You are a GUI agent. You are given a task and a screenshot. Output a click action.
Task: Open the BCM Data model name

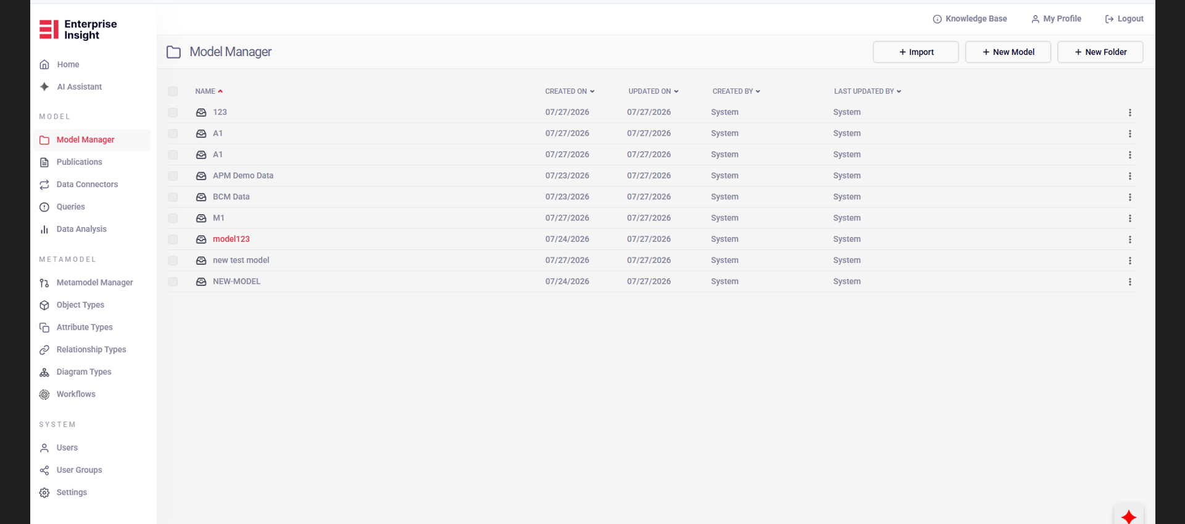click(231, 197)
